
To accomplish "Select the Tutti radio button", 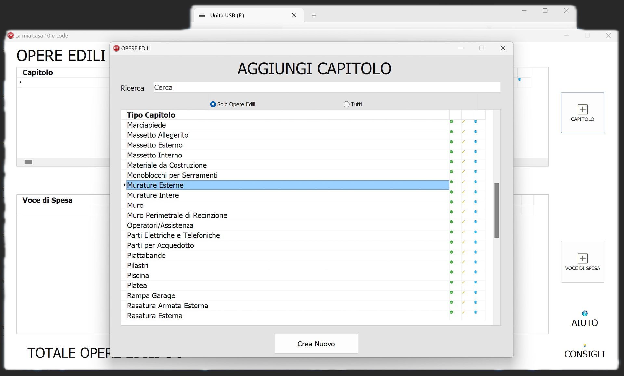I will click(346, 104).
